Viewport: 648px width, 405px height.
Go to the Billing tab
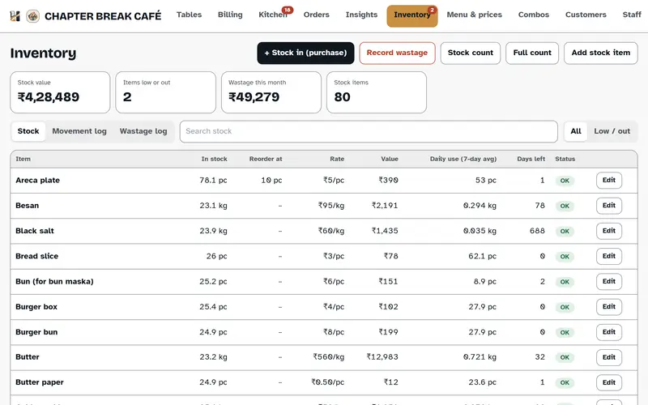[230, 15]
